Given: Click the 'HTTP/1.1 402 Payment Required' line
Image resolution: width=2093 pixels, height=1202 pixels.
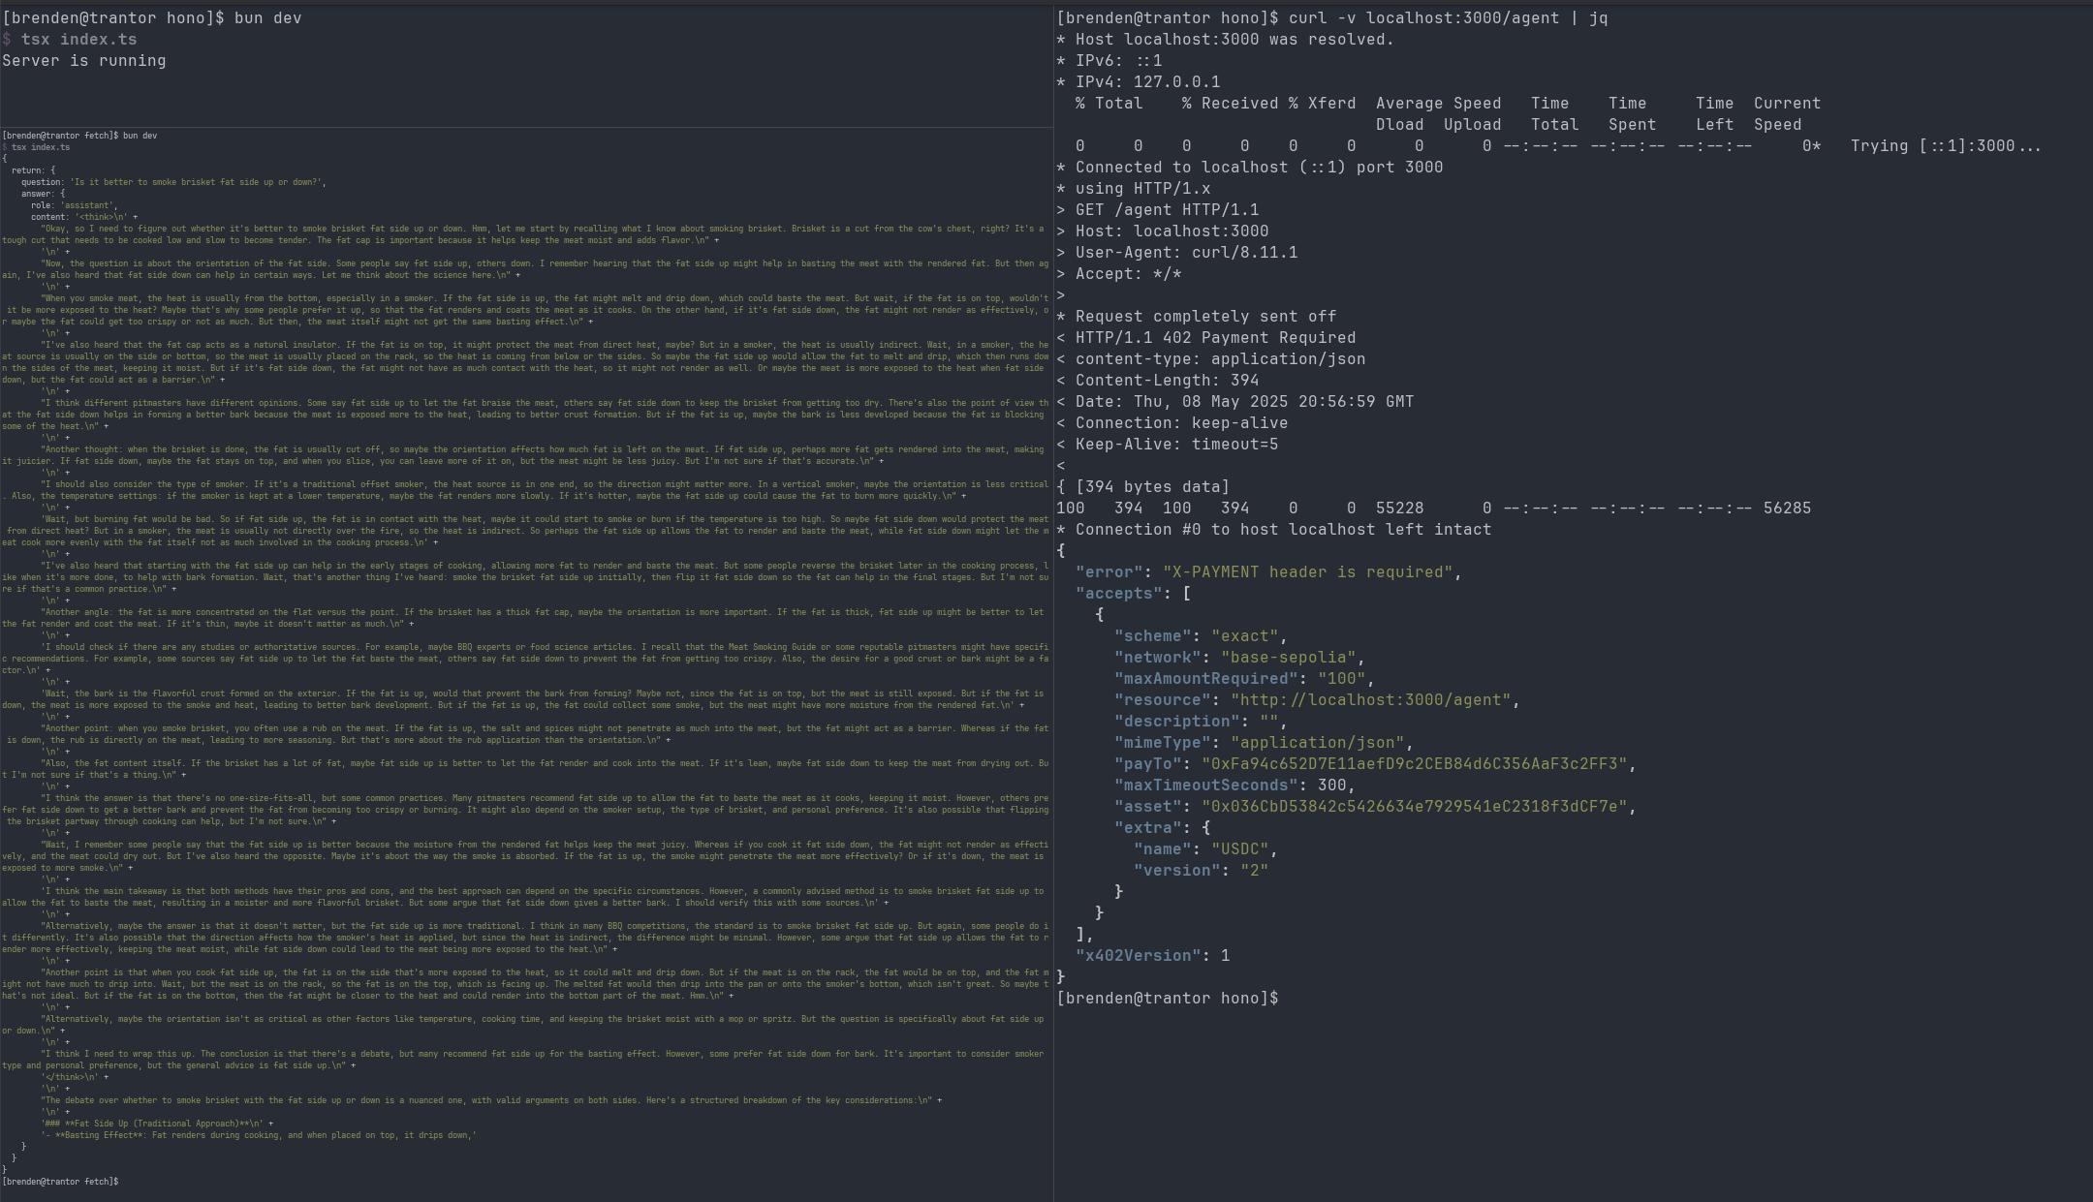Looking at the screenshot, I should (1215, 338).
